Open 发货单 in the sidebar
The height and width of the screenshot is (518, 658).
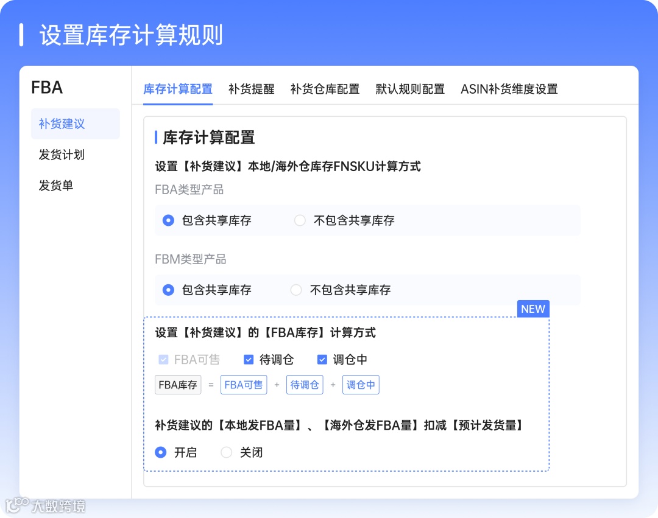point(56,186)
